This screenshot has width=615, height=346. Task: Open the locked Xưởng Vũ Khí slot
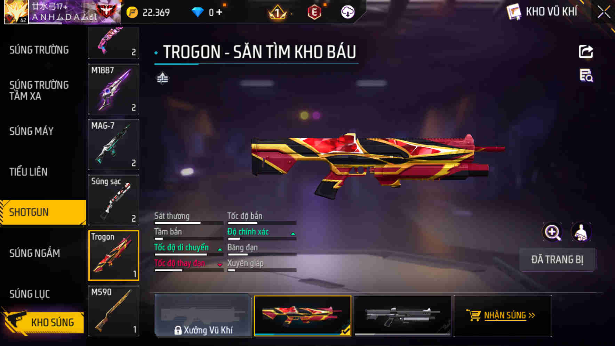coord(203,316)
